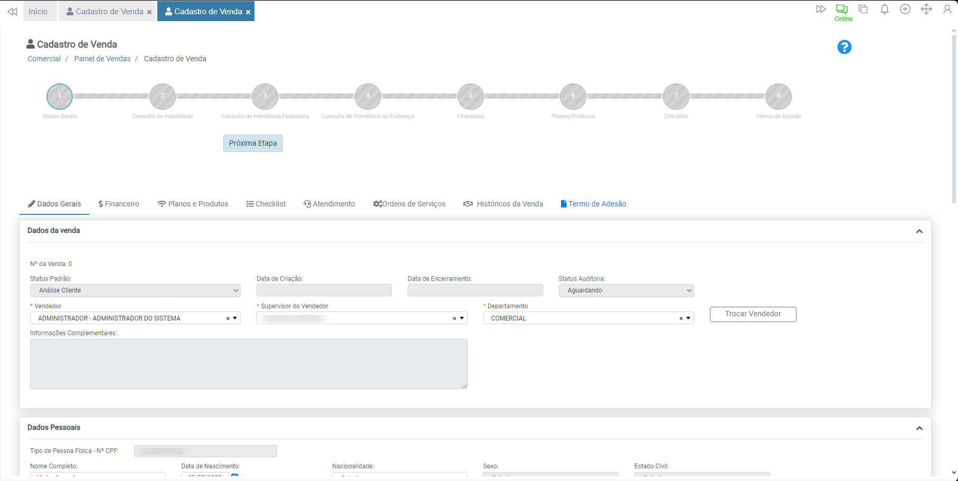
Task: Switch to the Financeiro tab
Action: point(119,204)
